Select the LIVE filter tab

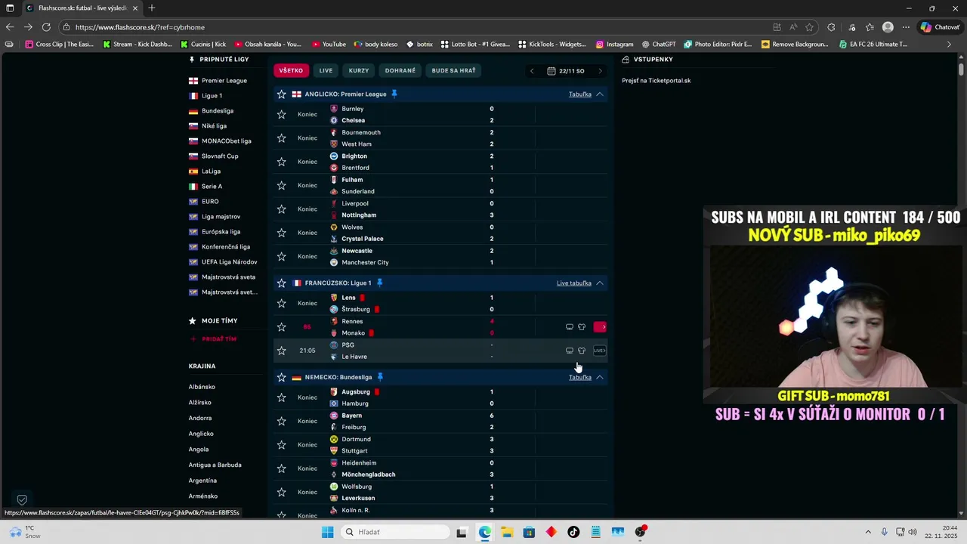coord(326,70)
